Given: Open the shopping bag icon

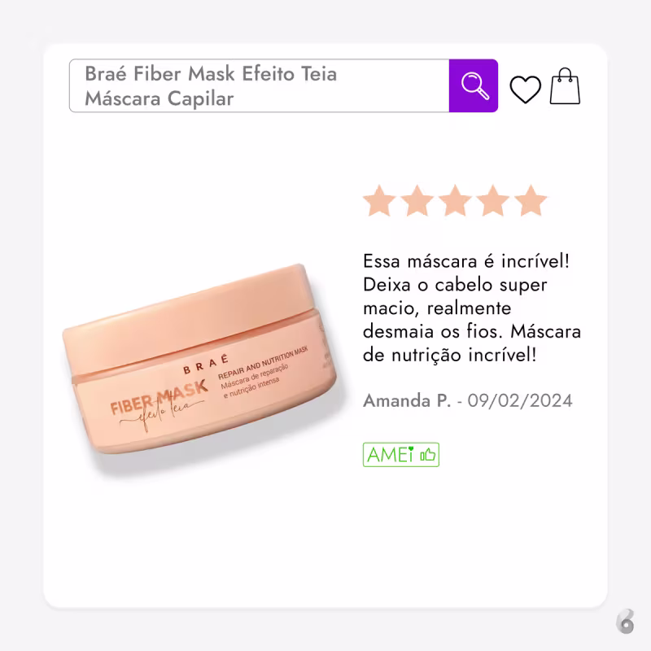Looking at the screenshot, I should click(x=565, y=86).
